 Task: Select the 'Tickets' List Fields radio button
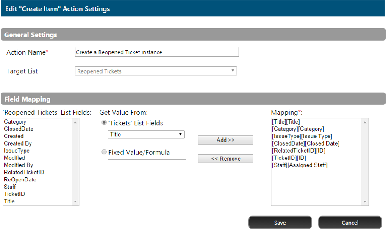pyautogui.click(x=104, y=122)
